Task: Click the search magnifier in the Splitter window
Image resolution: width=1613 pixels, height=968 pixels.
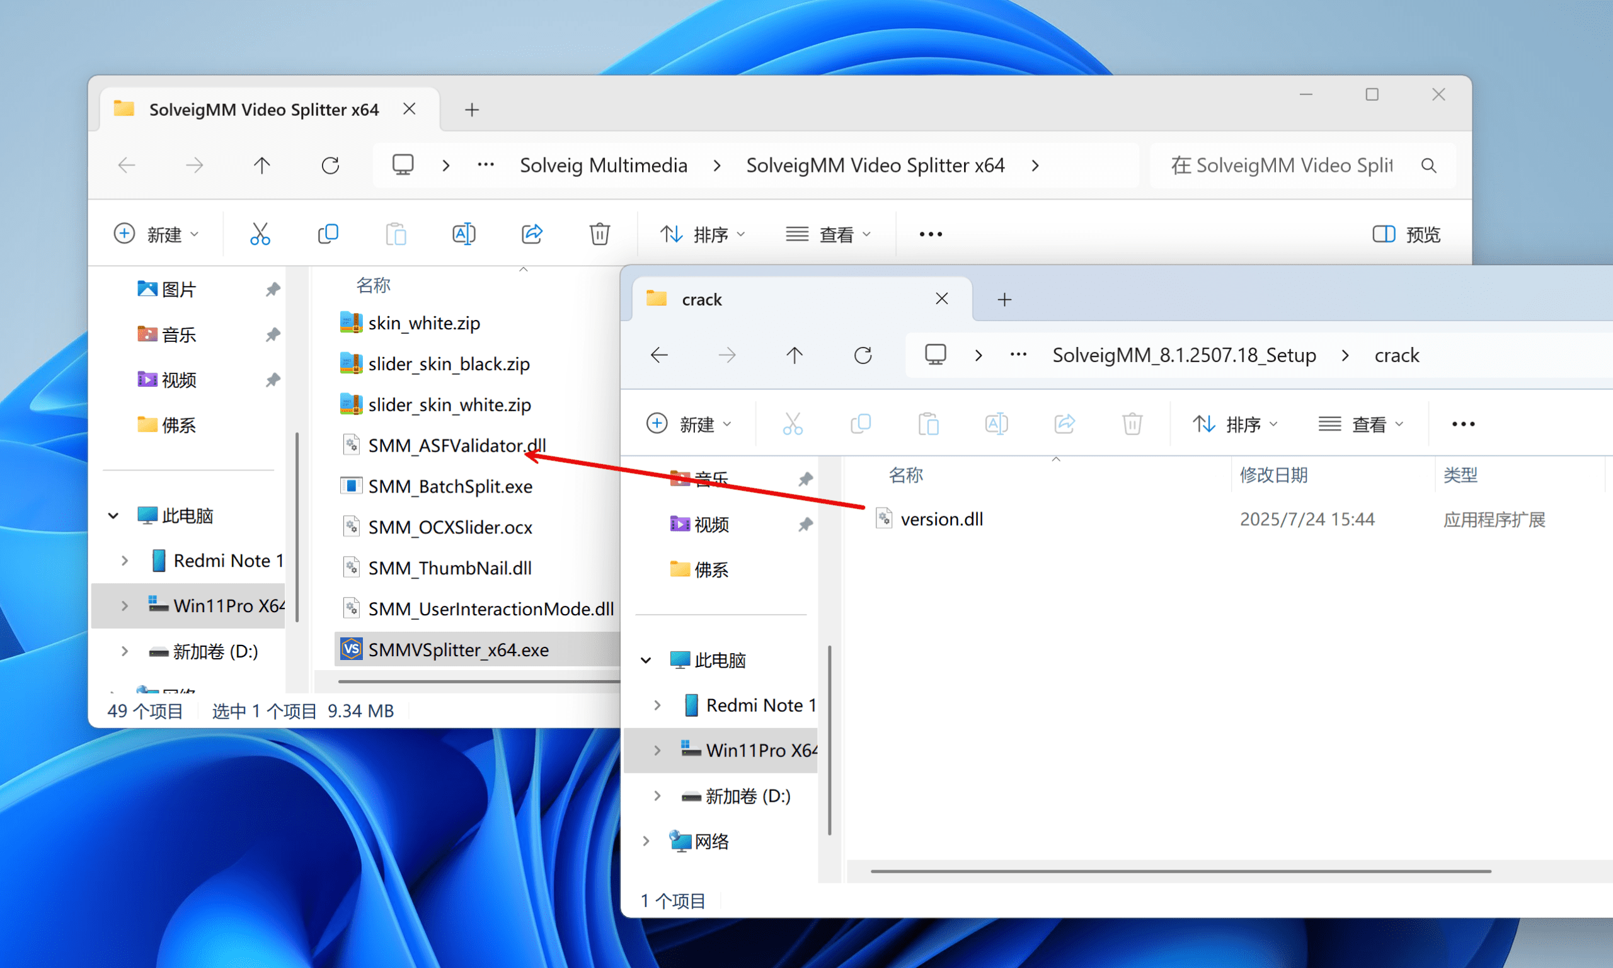Action: coord(1428,166)
